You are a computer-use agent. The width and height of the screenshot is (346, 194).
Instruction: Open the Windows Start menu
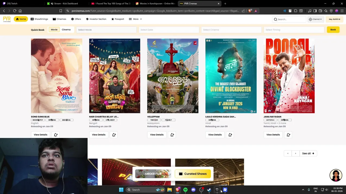[x=121, y=190]
